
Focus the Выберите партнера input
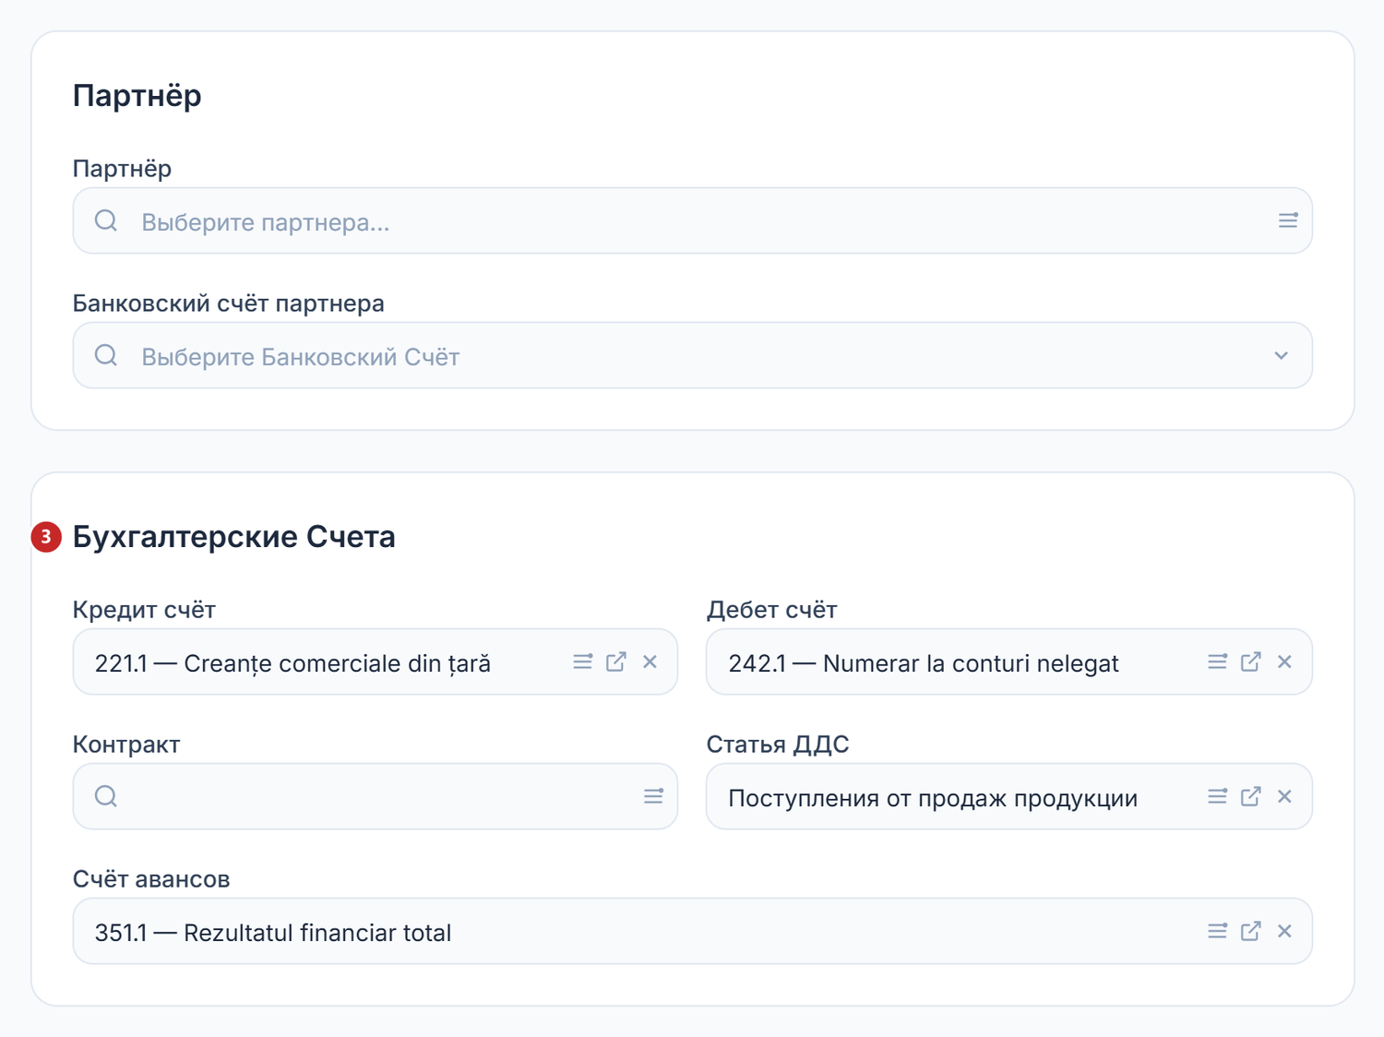692,221
